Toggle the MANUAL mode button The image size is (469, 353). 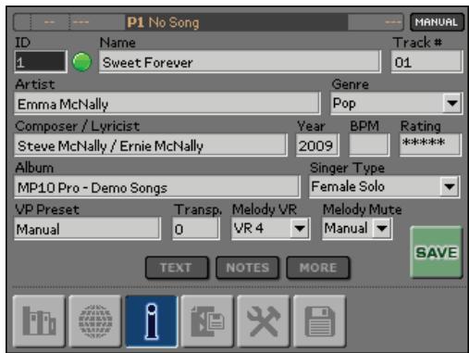tap(437, 22)
